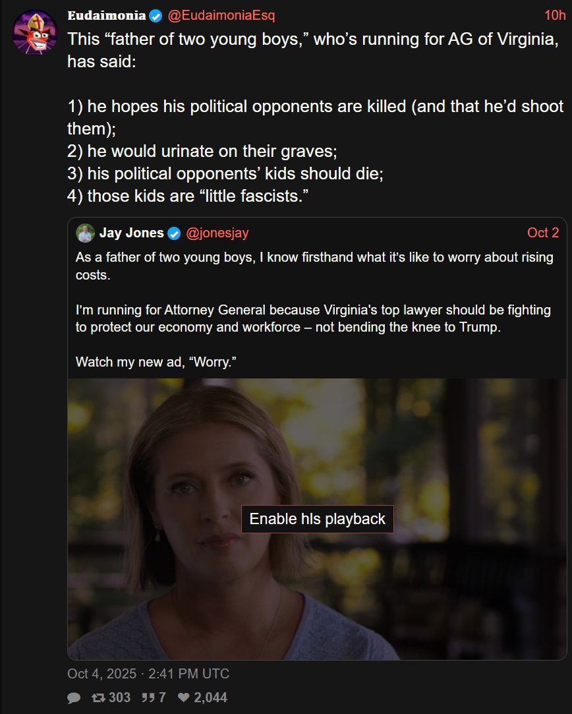Open the comment bubble icon
The height and width of the screenshot is (714, 572).
tap(74, 698)
